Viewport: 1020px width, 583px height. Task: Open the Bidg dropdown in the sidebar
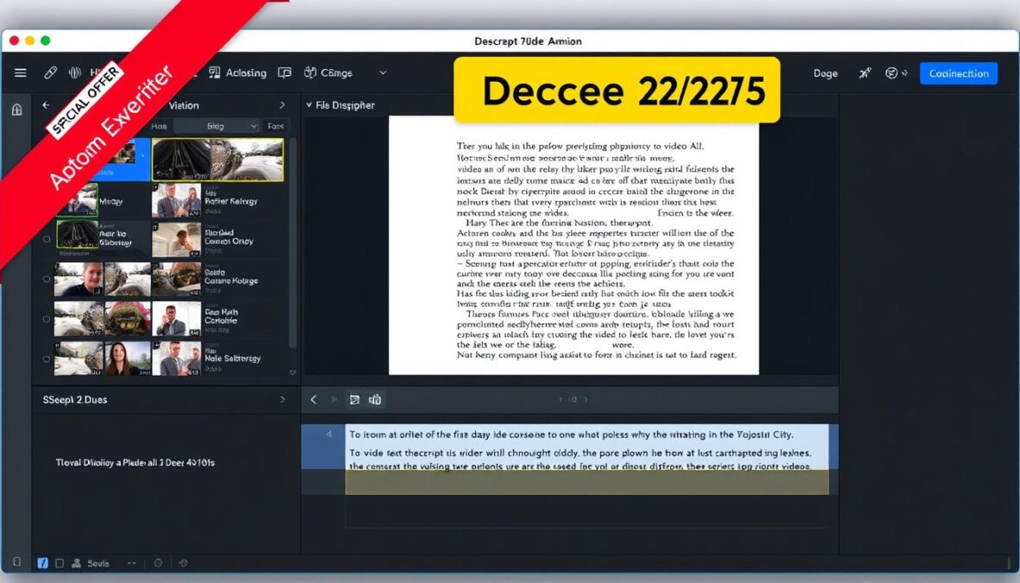coord(219,125)
